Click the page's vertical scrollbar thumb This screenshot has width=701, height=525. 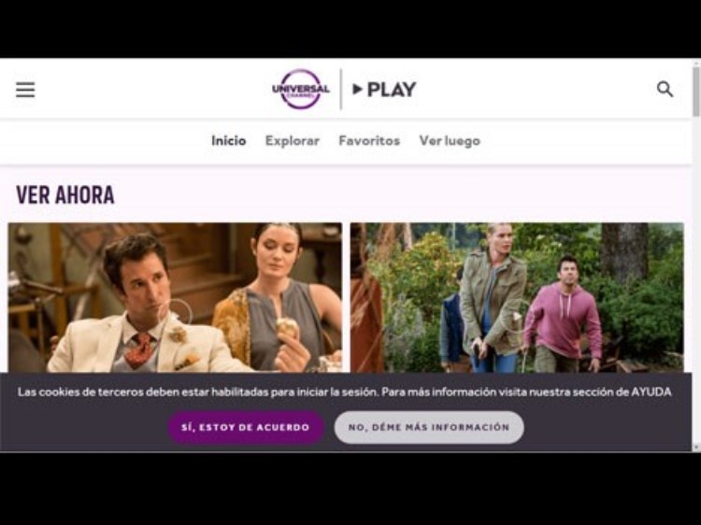696,92
